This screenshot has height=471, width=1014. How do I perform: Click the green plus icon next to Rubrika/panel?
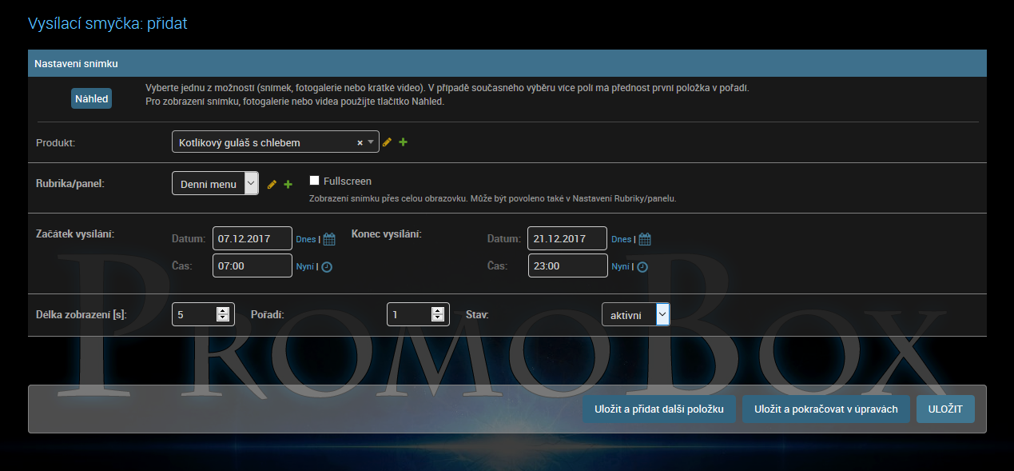click(x=288, y=184)
